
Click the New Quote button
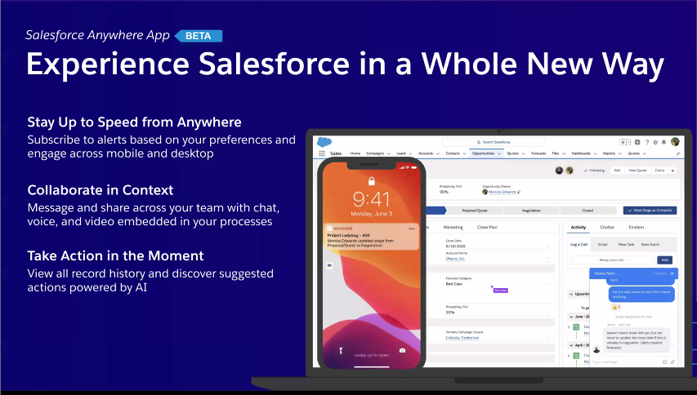(x=637, y=171)
